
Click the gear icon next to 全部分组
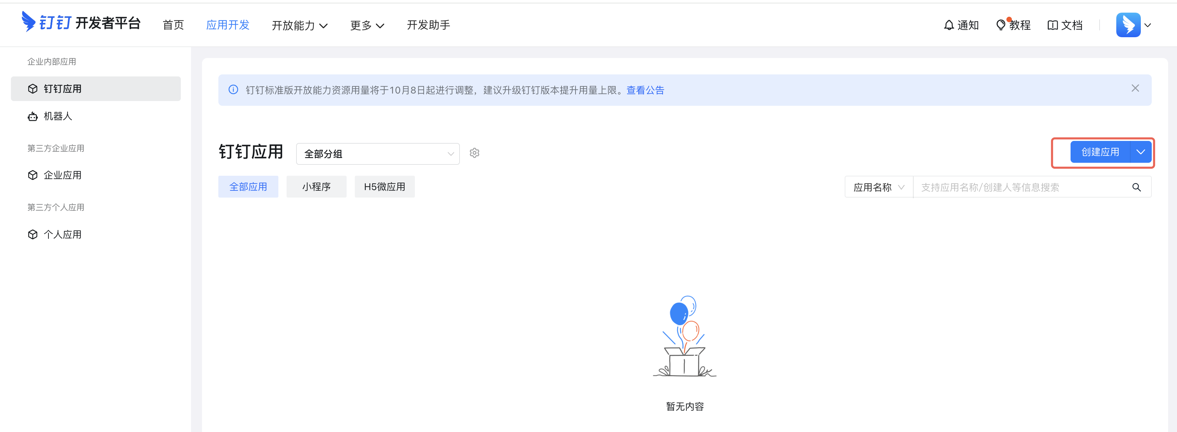(x=474, y=153)
